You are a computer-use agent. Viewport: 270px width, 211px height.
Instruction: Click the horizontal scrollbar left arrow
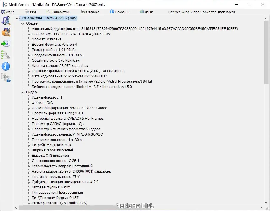[16, 207]
